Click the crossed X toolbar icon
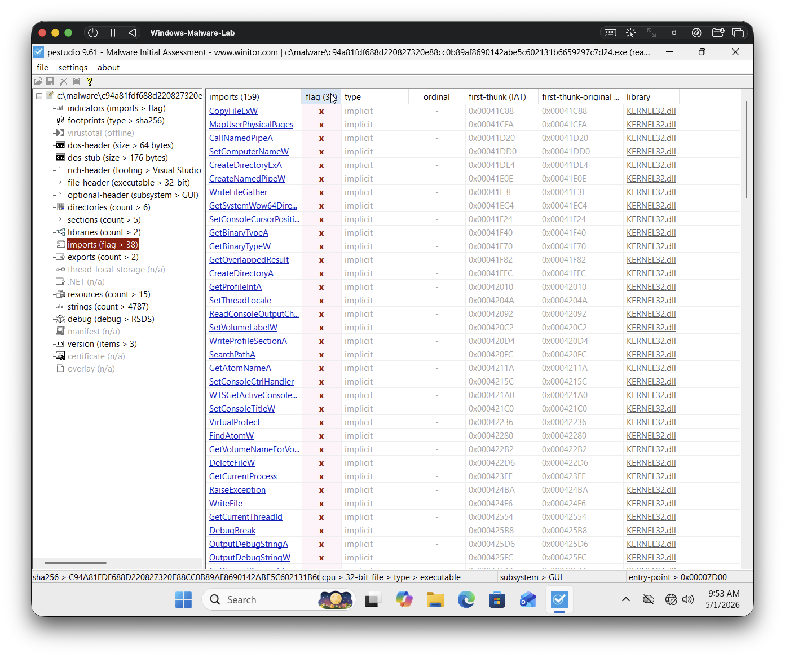Image resolution: width=785 pixels, height=658 pixels. coord(63,81)
